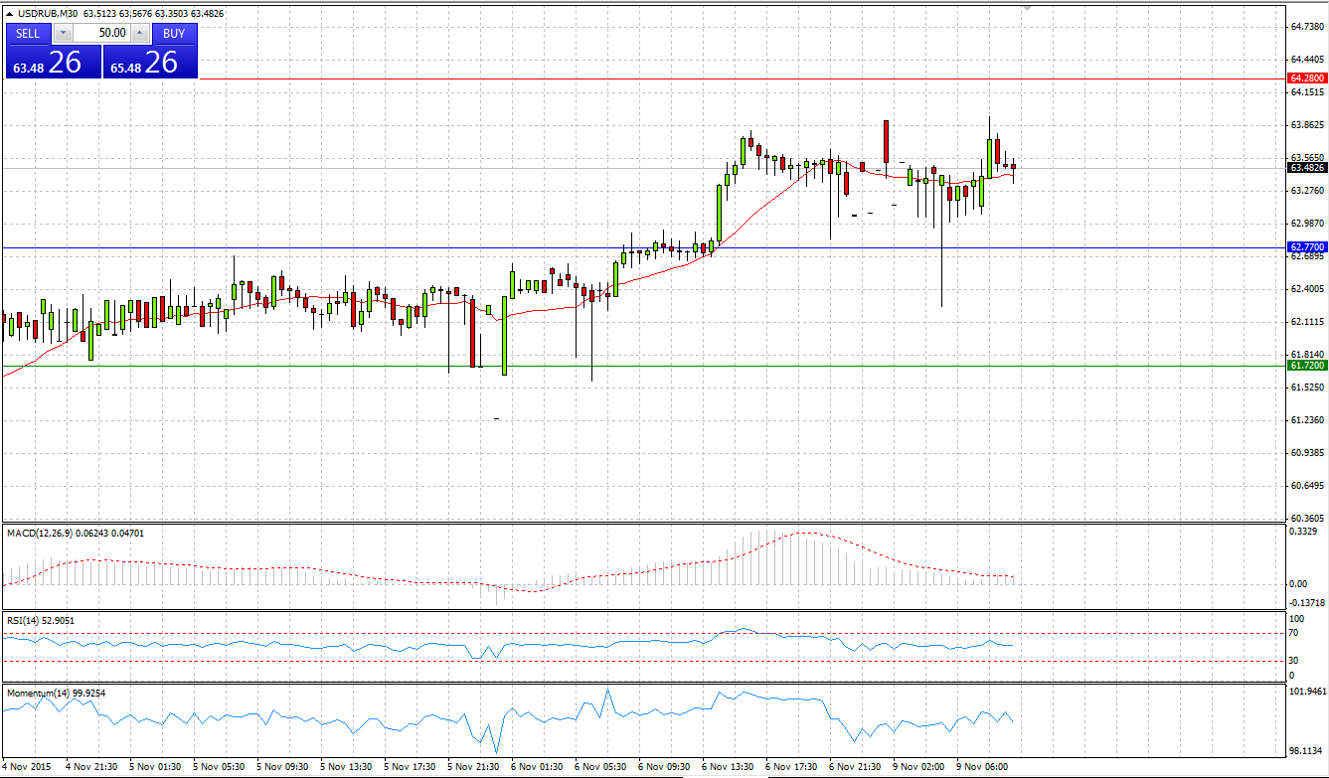Select the red horizontal line label 64.2800
Screen dimensions: 1329x778
1306,78
